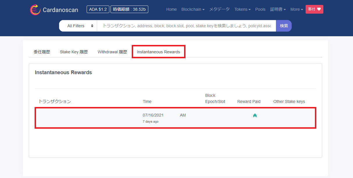Expand the Blockchain menu

coord(193,9)
